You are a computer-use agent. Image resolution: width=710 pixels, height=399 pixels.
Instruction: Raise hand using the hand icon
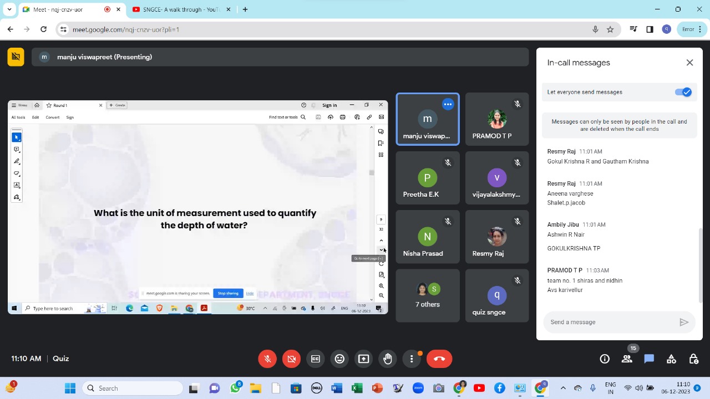pos(388,359)
